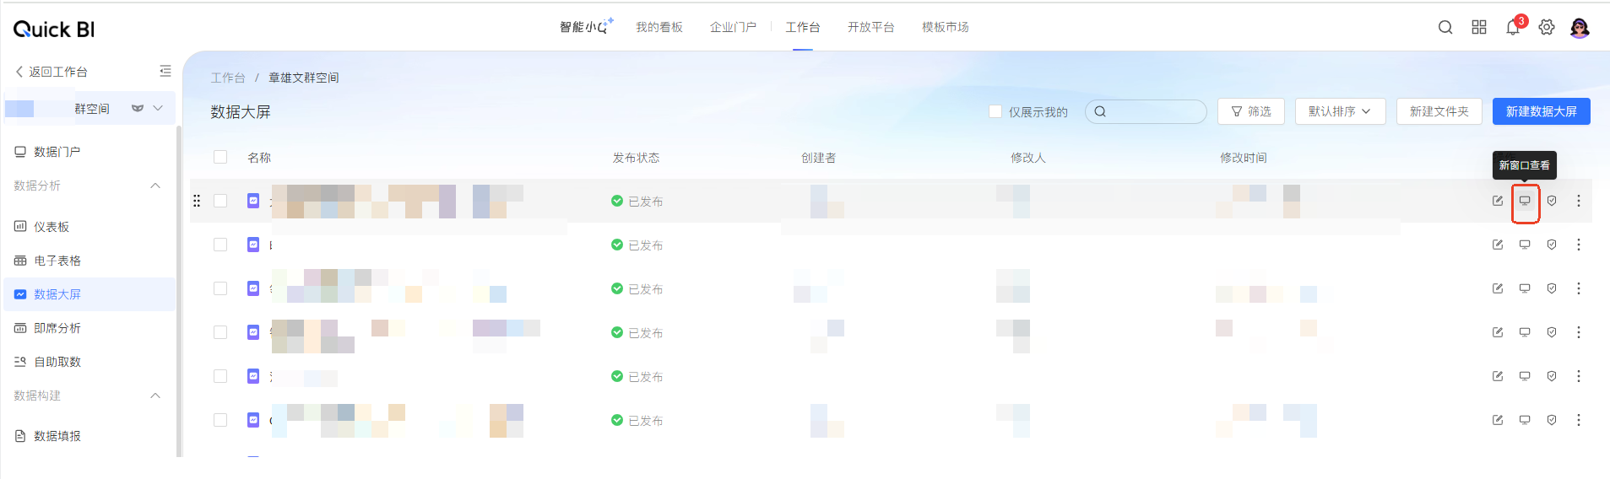Screen dimensions: 1610x479
Task: Collapse the left sidebar menu icon
Action: point(165,72)
